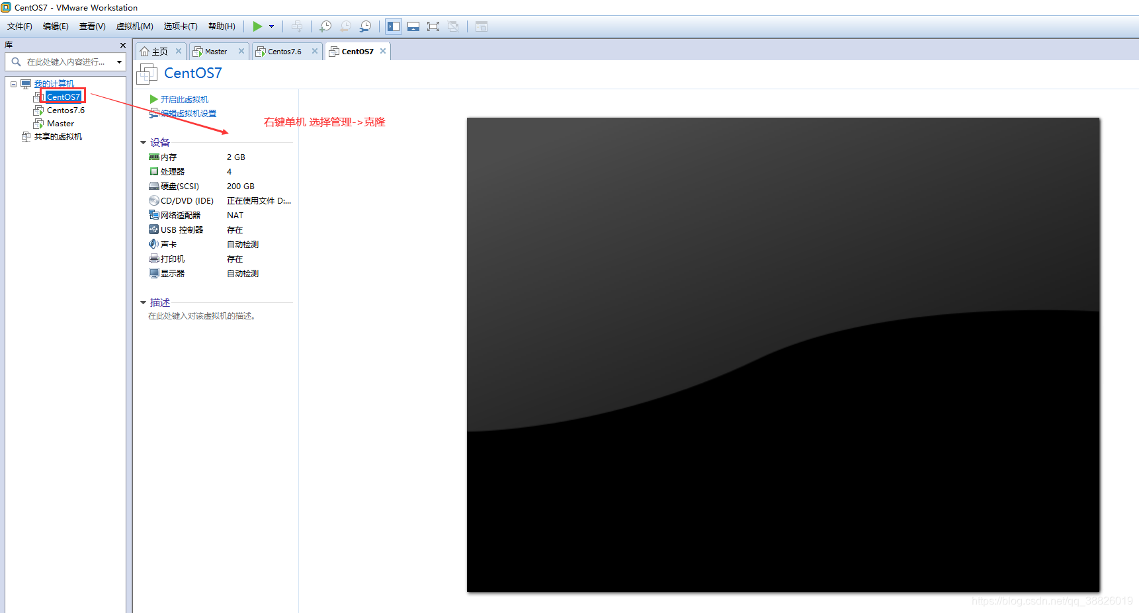Image resolution: width=1139 pixels, height=613 pixels.
Task: Click the send Ctrl+Alt+Del toolbar icon
Action: point(297,26)
